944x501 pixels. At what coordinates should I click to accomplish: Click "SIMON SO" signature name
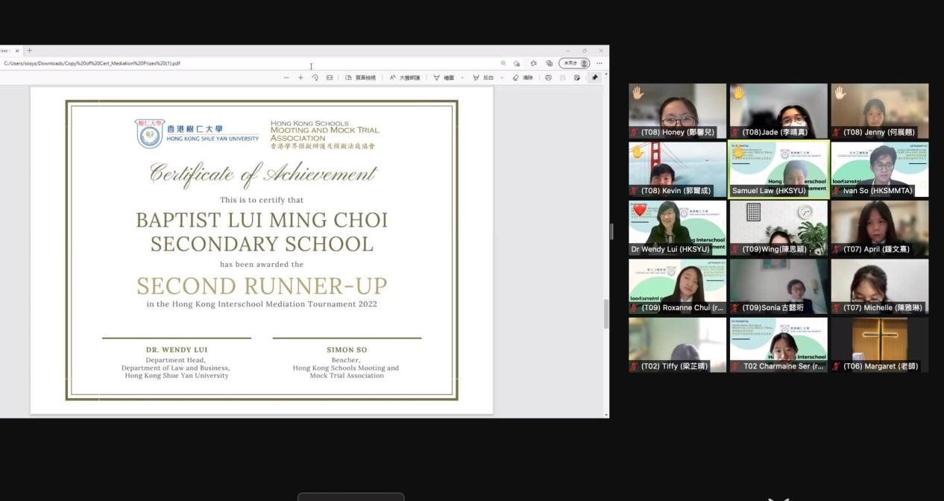347,350
